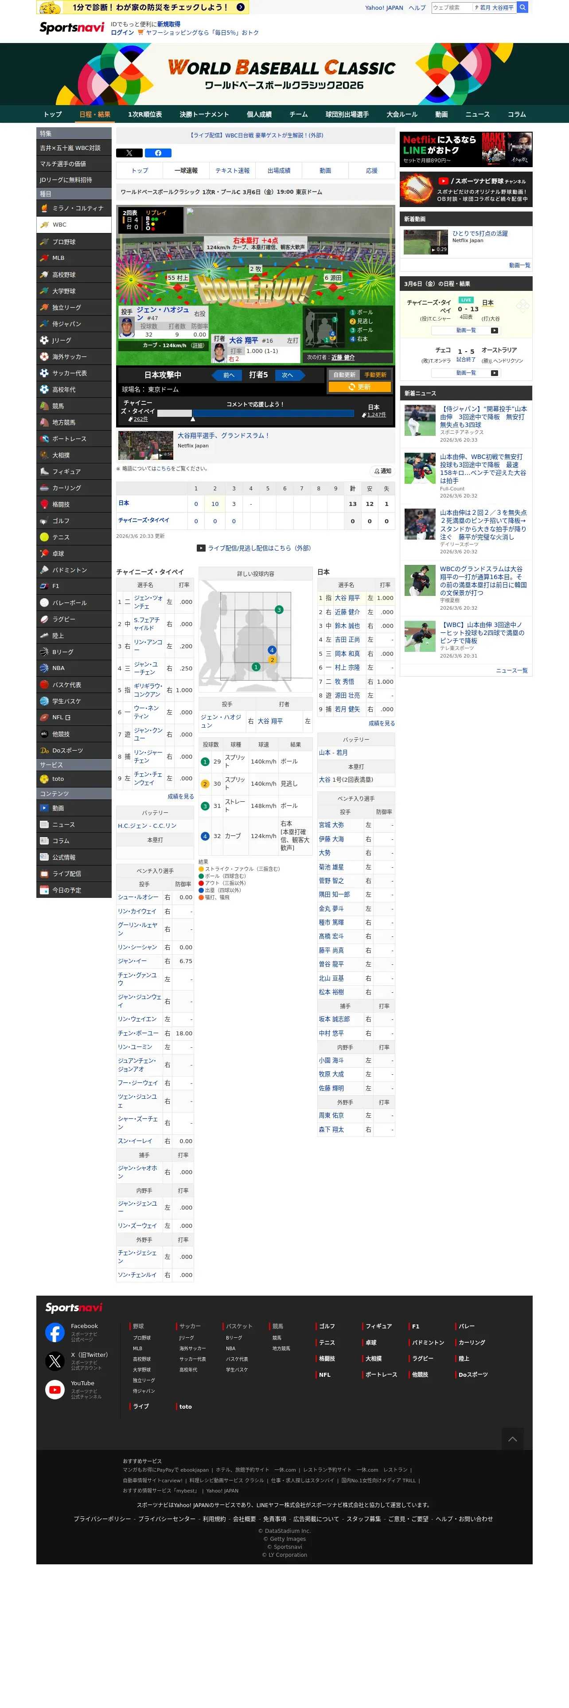Open 決勝トーナメント navigation tab
The image size is (569, 1708).
click(204, 114)
